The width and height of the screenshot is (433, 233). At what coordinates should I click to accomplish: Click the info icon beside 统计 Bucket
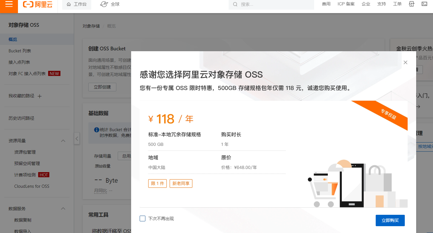pos(97,130)
